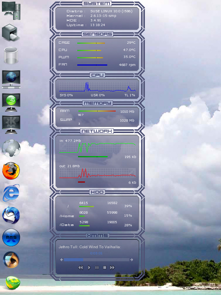
Task: Open the gray globe browser icon
Action: pyautogui.click(x=11, y=148)
